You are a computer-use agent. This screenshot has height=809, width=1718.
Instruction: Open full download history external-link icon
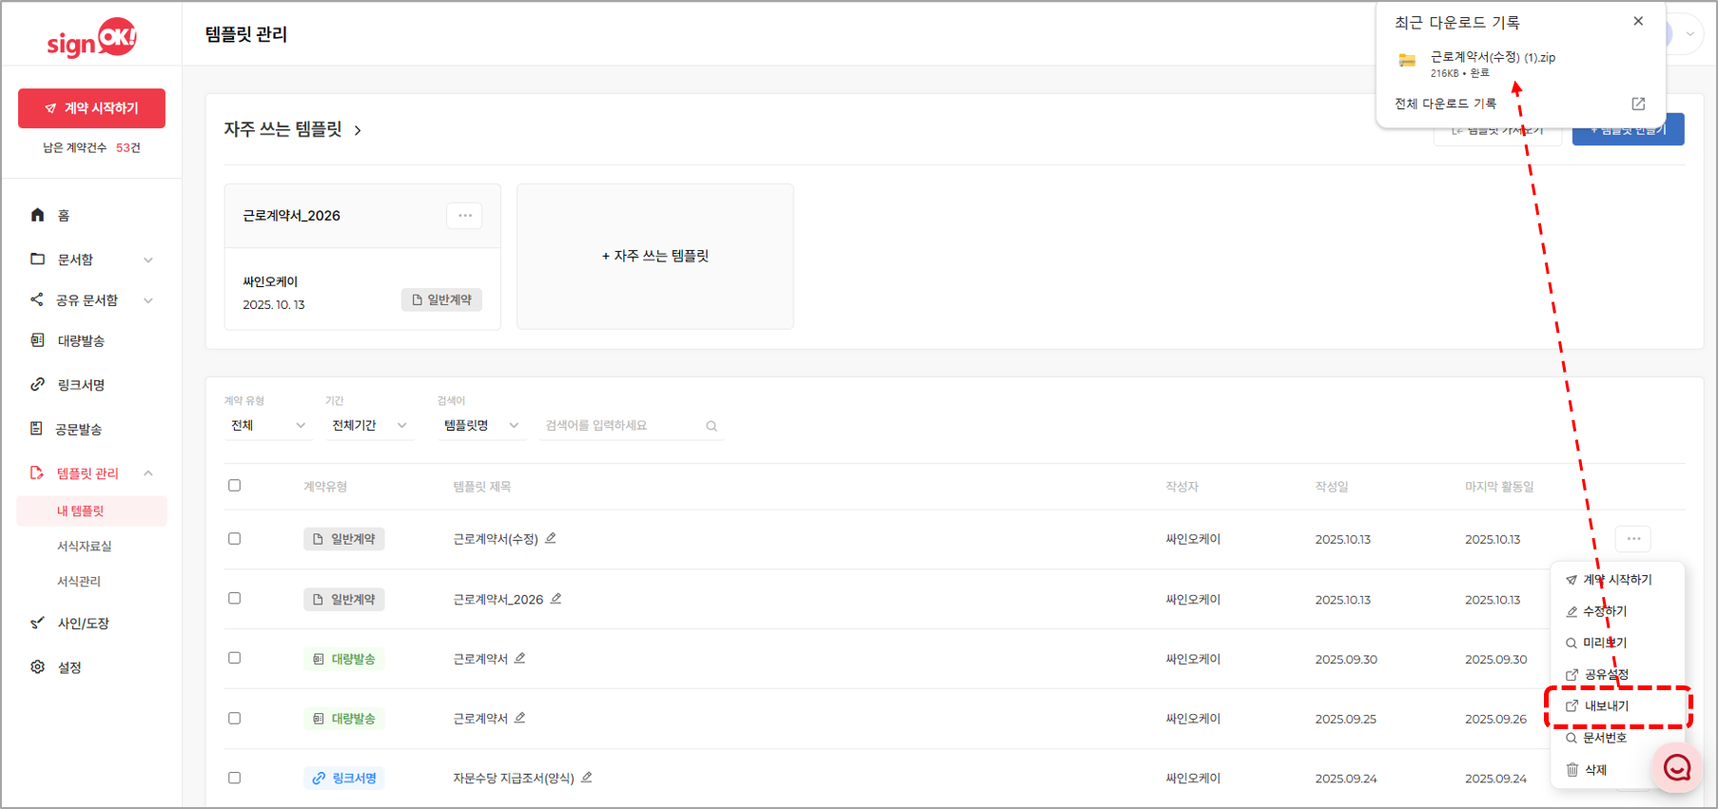pyautogui.click(x=1638, y=104)
